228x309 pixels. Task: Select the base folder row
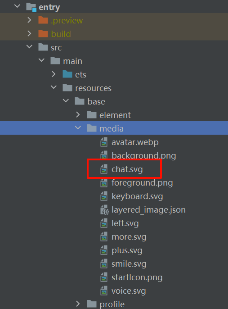coord(114,102)
